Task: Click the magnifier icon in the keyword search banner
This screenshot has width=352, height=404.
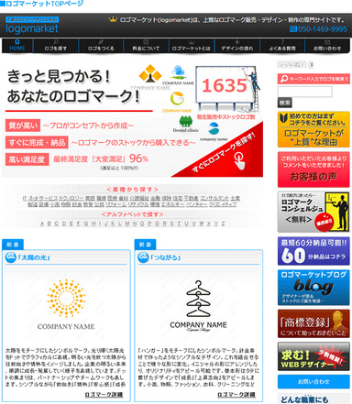Action: 284,79
